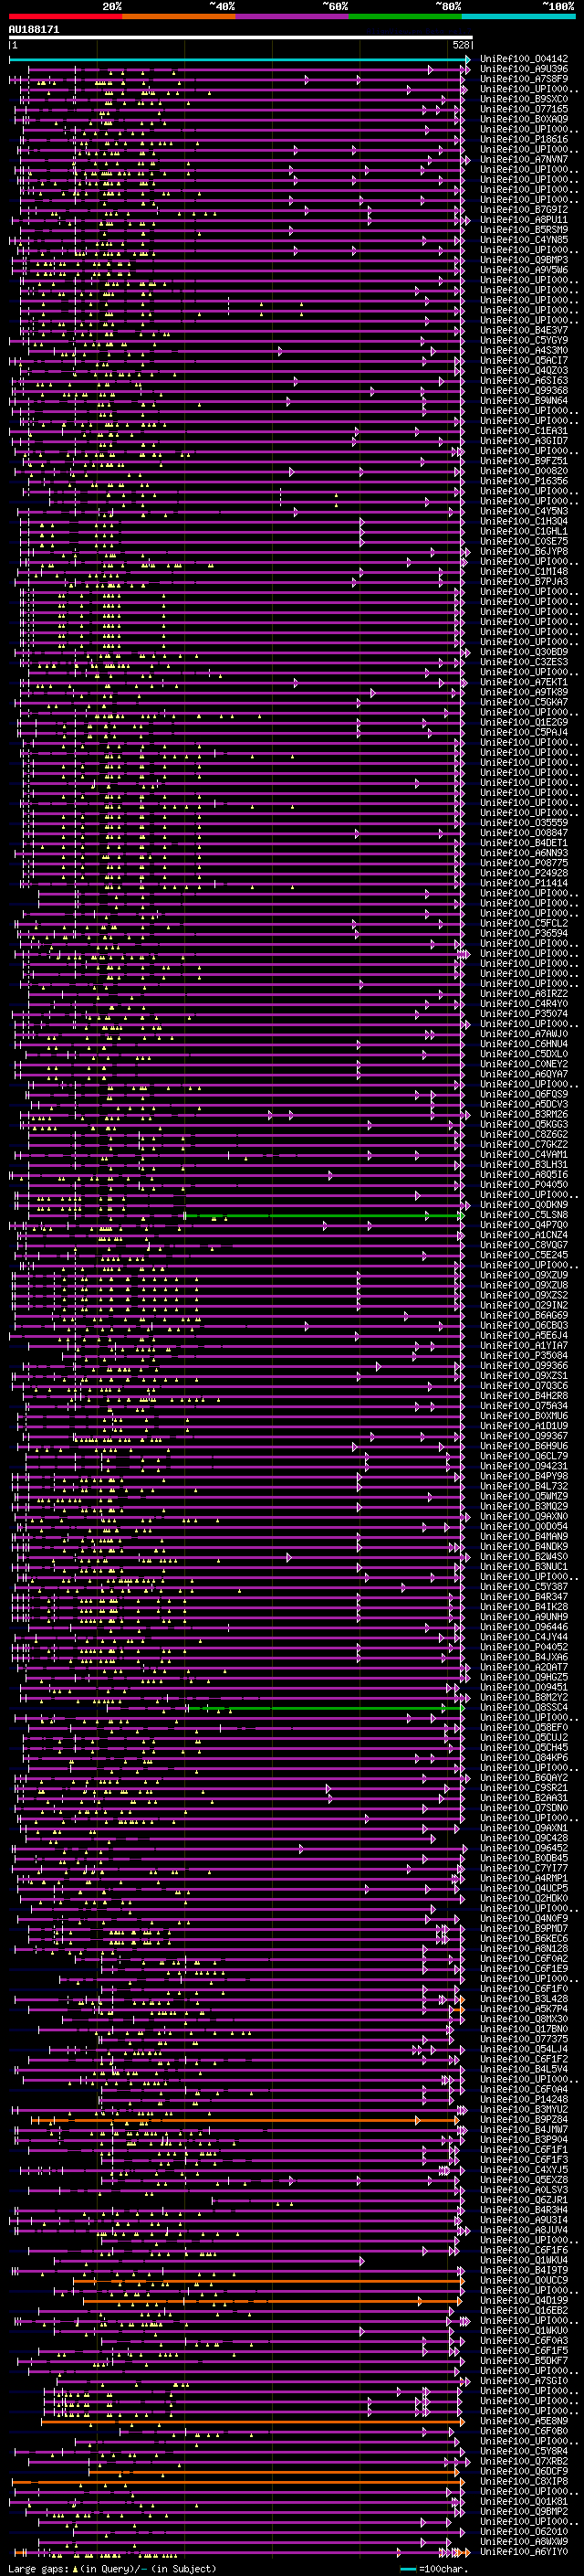Image resolution: width=584 pixels, height=2576 pixels.
Task: Click the =100char. scale legend
Action: [433, 2569]
